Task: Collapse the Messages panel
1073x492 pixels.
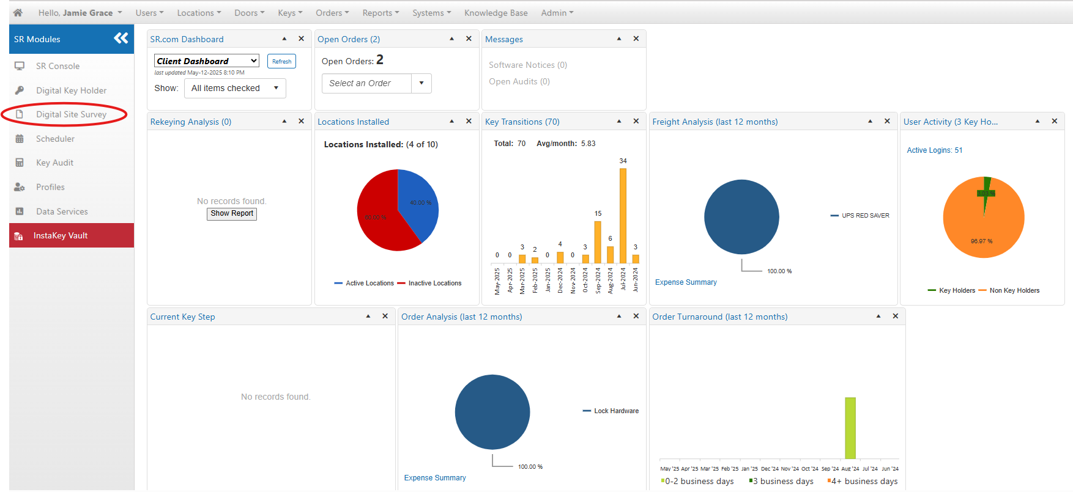Action: coord(619,39)
